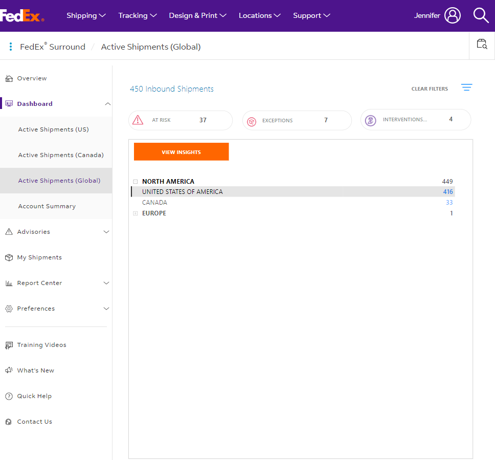Click the 416 shipments count

point(447,192)
